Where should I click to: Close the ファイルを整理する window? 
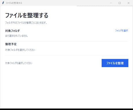click(x=128, y=3)
